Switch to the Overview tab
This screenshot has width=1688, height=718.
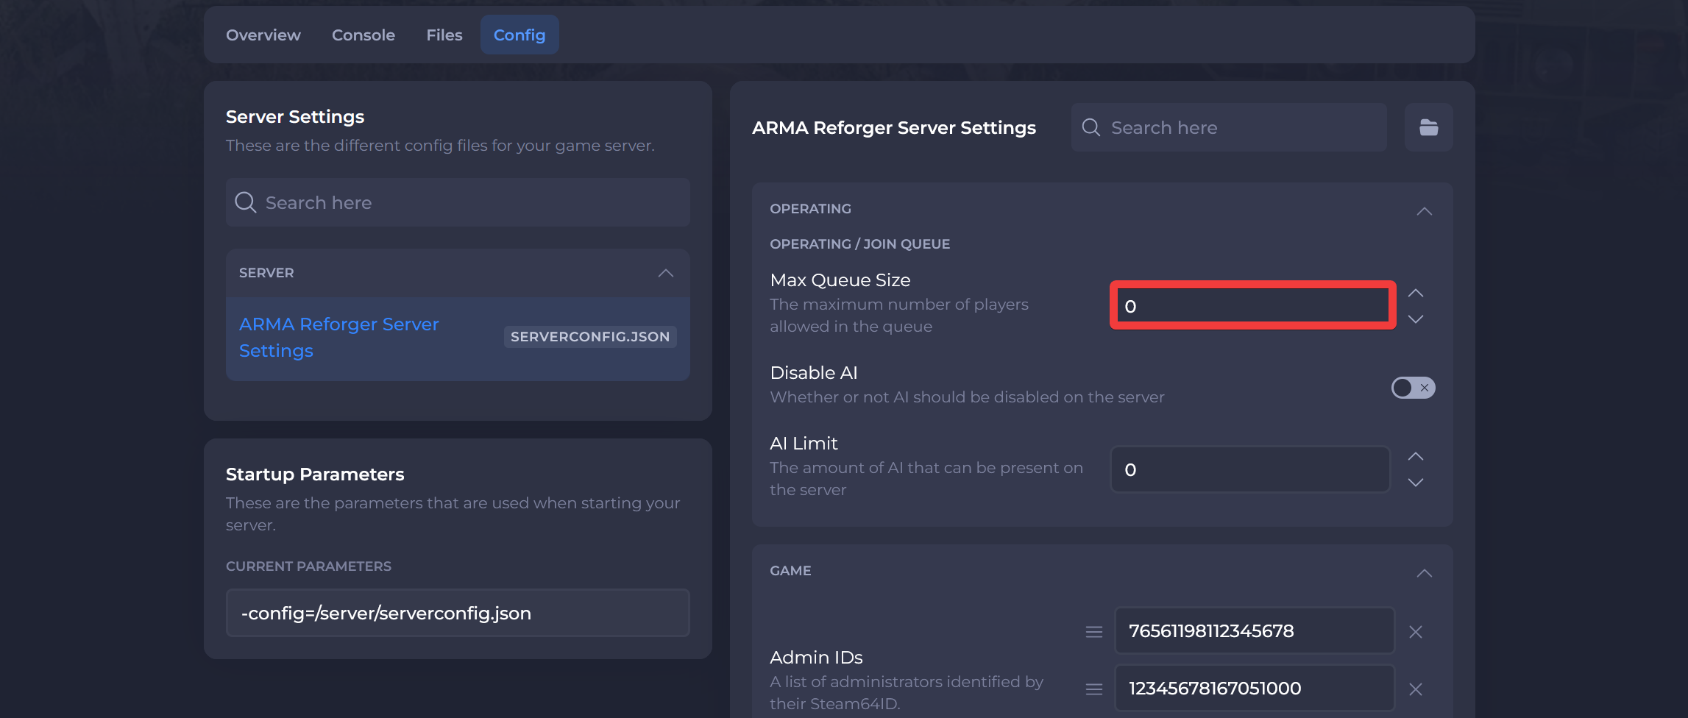tap(263, 35)
